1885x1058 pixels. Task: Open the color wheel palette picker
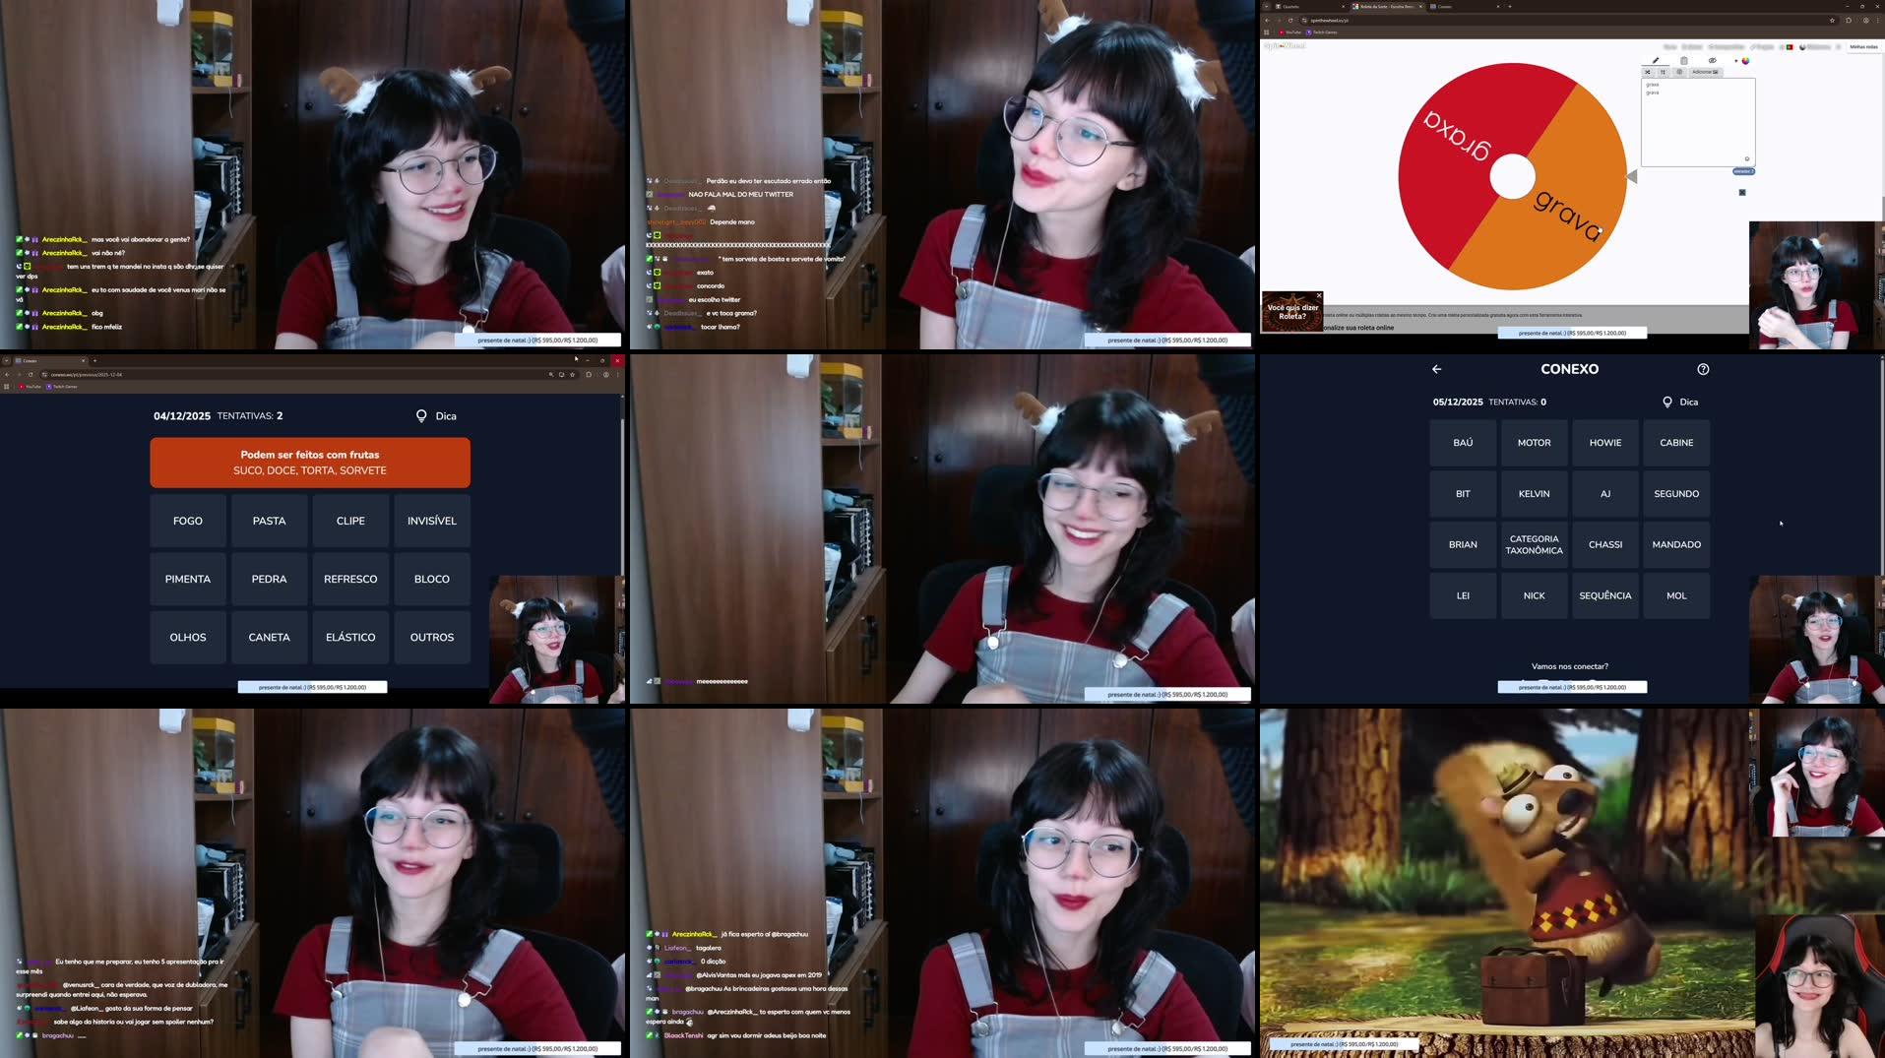point(1745,60)
